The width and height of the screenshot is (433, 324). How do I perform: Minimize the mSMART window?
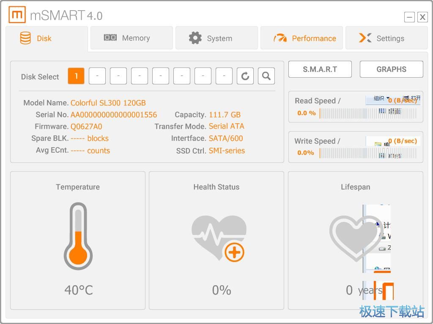[409, 17]
